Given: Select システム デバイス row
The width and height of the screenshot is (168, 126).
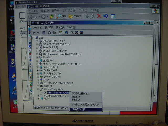Looking at the screenshot, I should pos(51,67).
